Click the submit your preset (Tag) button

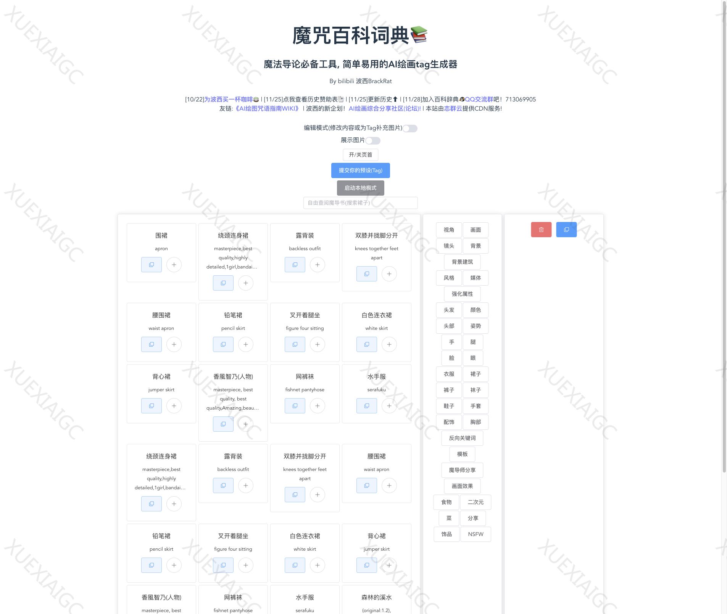tap(360, 170)
